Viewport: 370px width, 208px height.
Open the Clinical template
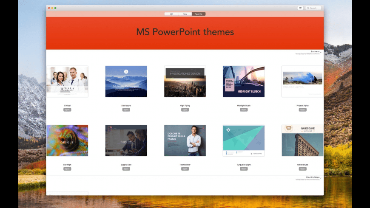point(67,110)
